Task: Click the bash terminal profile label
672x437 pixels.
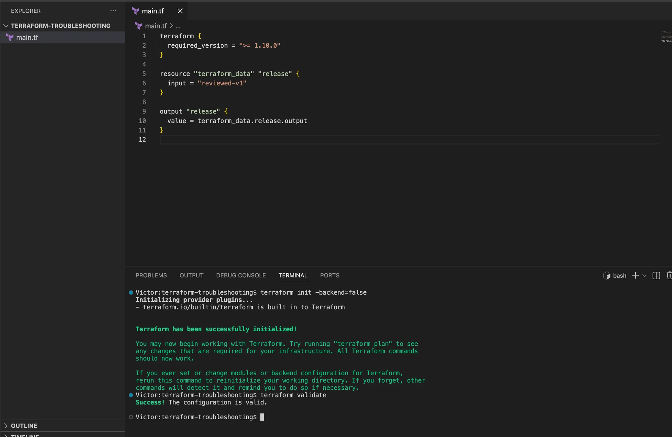Action: click(620, 276)
